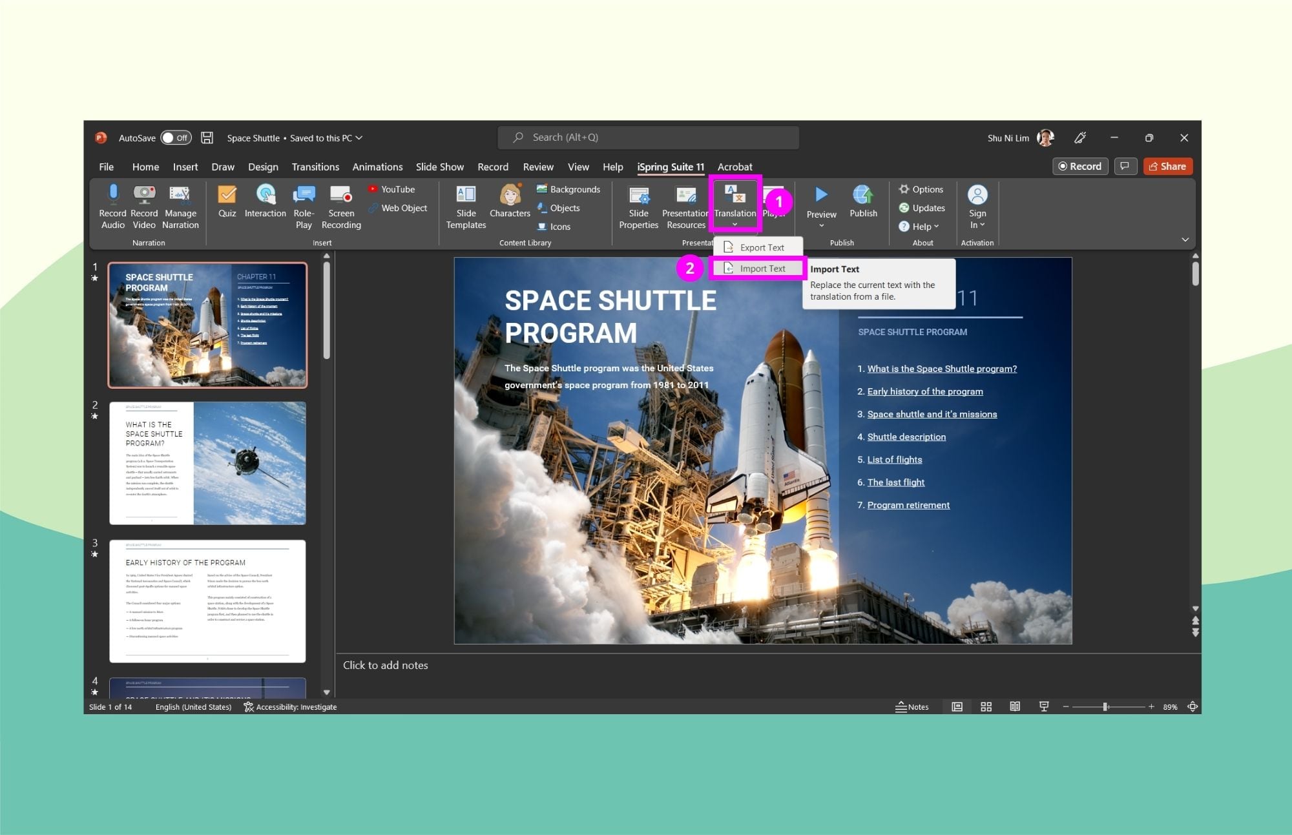Open the Review tab
This screenshot has height=835, width=1292.
tap(538, 167)
